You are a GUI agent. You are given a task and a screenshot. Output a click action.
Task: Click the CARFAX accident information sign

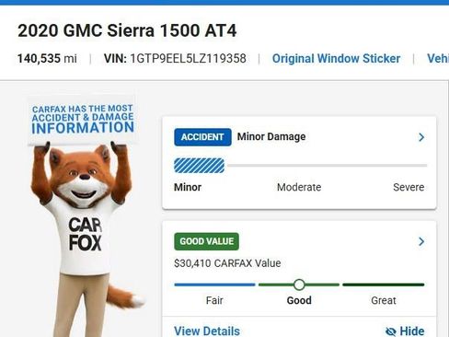83,120
